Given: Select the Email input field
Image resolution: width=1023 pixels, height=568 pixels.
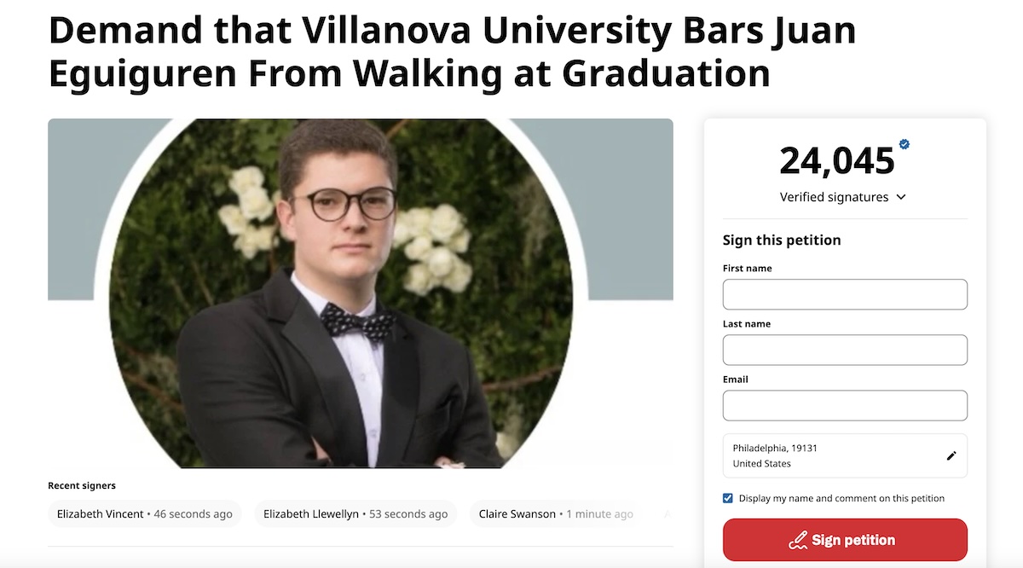Looking at the screenshot, I should [x=845, y=405].
